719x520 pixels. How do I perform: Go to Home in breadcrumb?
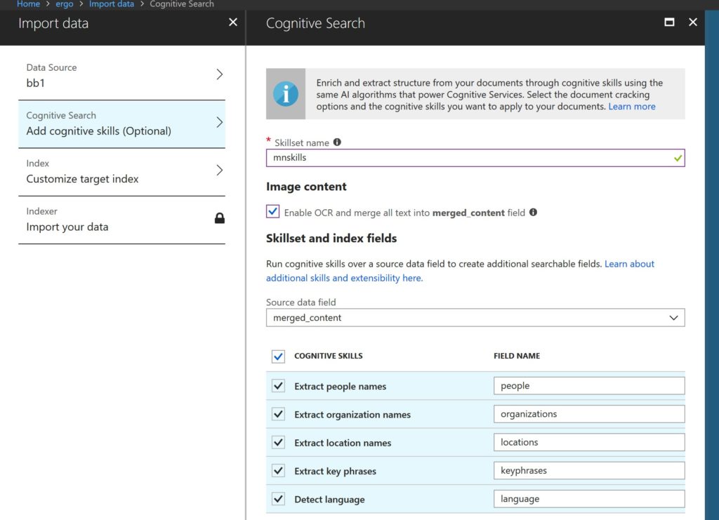pyautogui.click(x=28, y=4)
